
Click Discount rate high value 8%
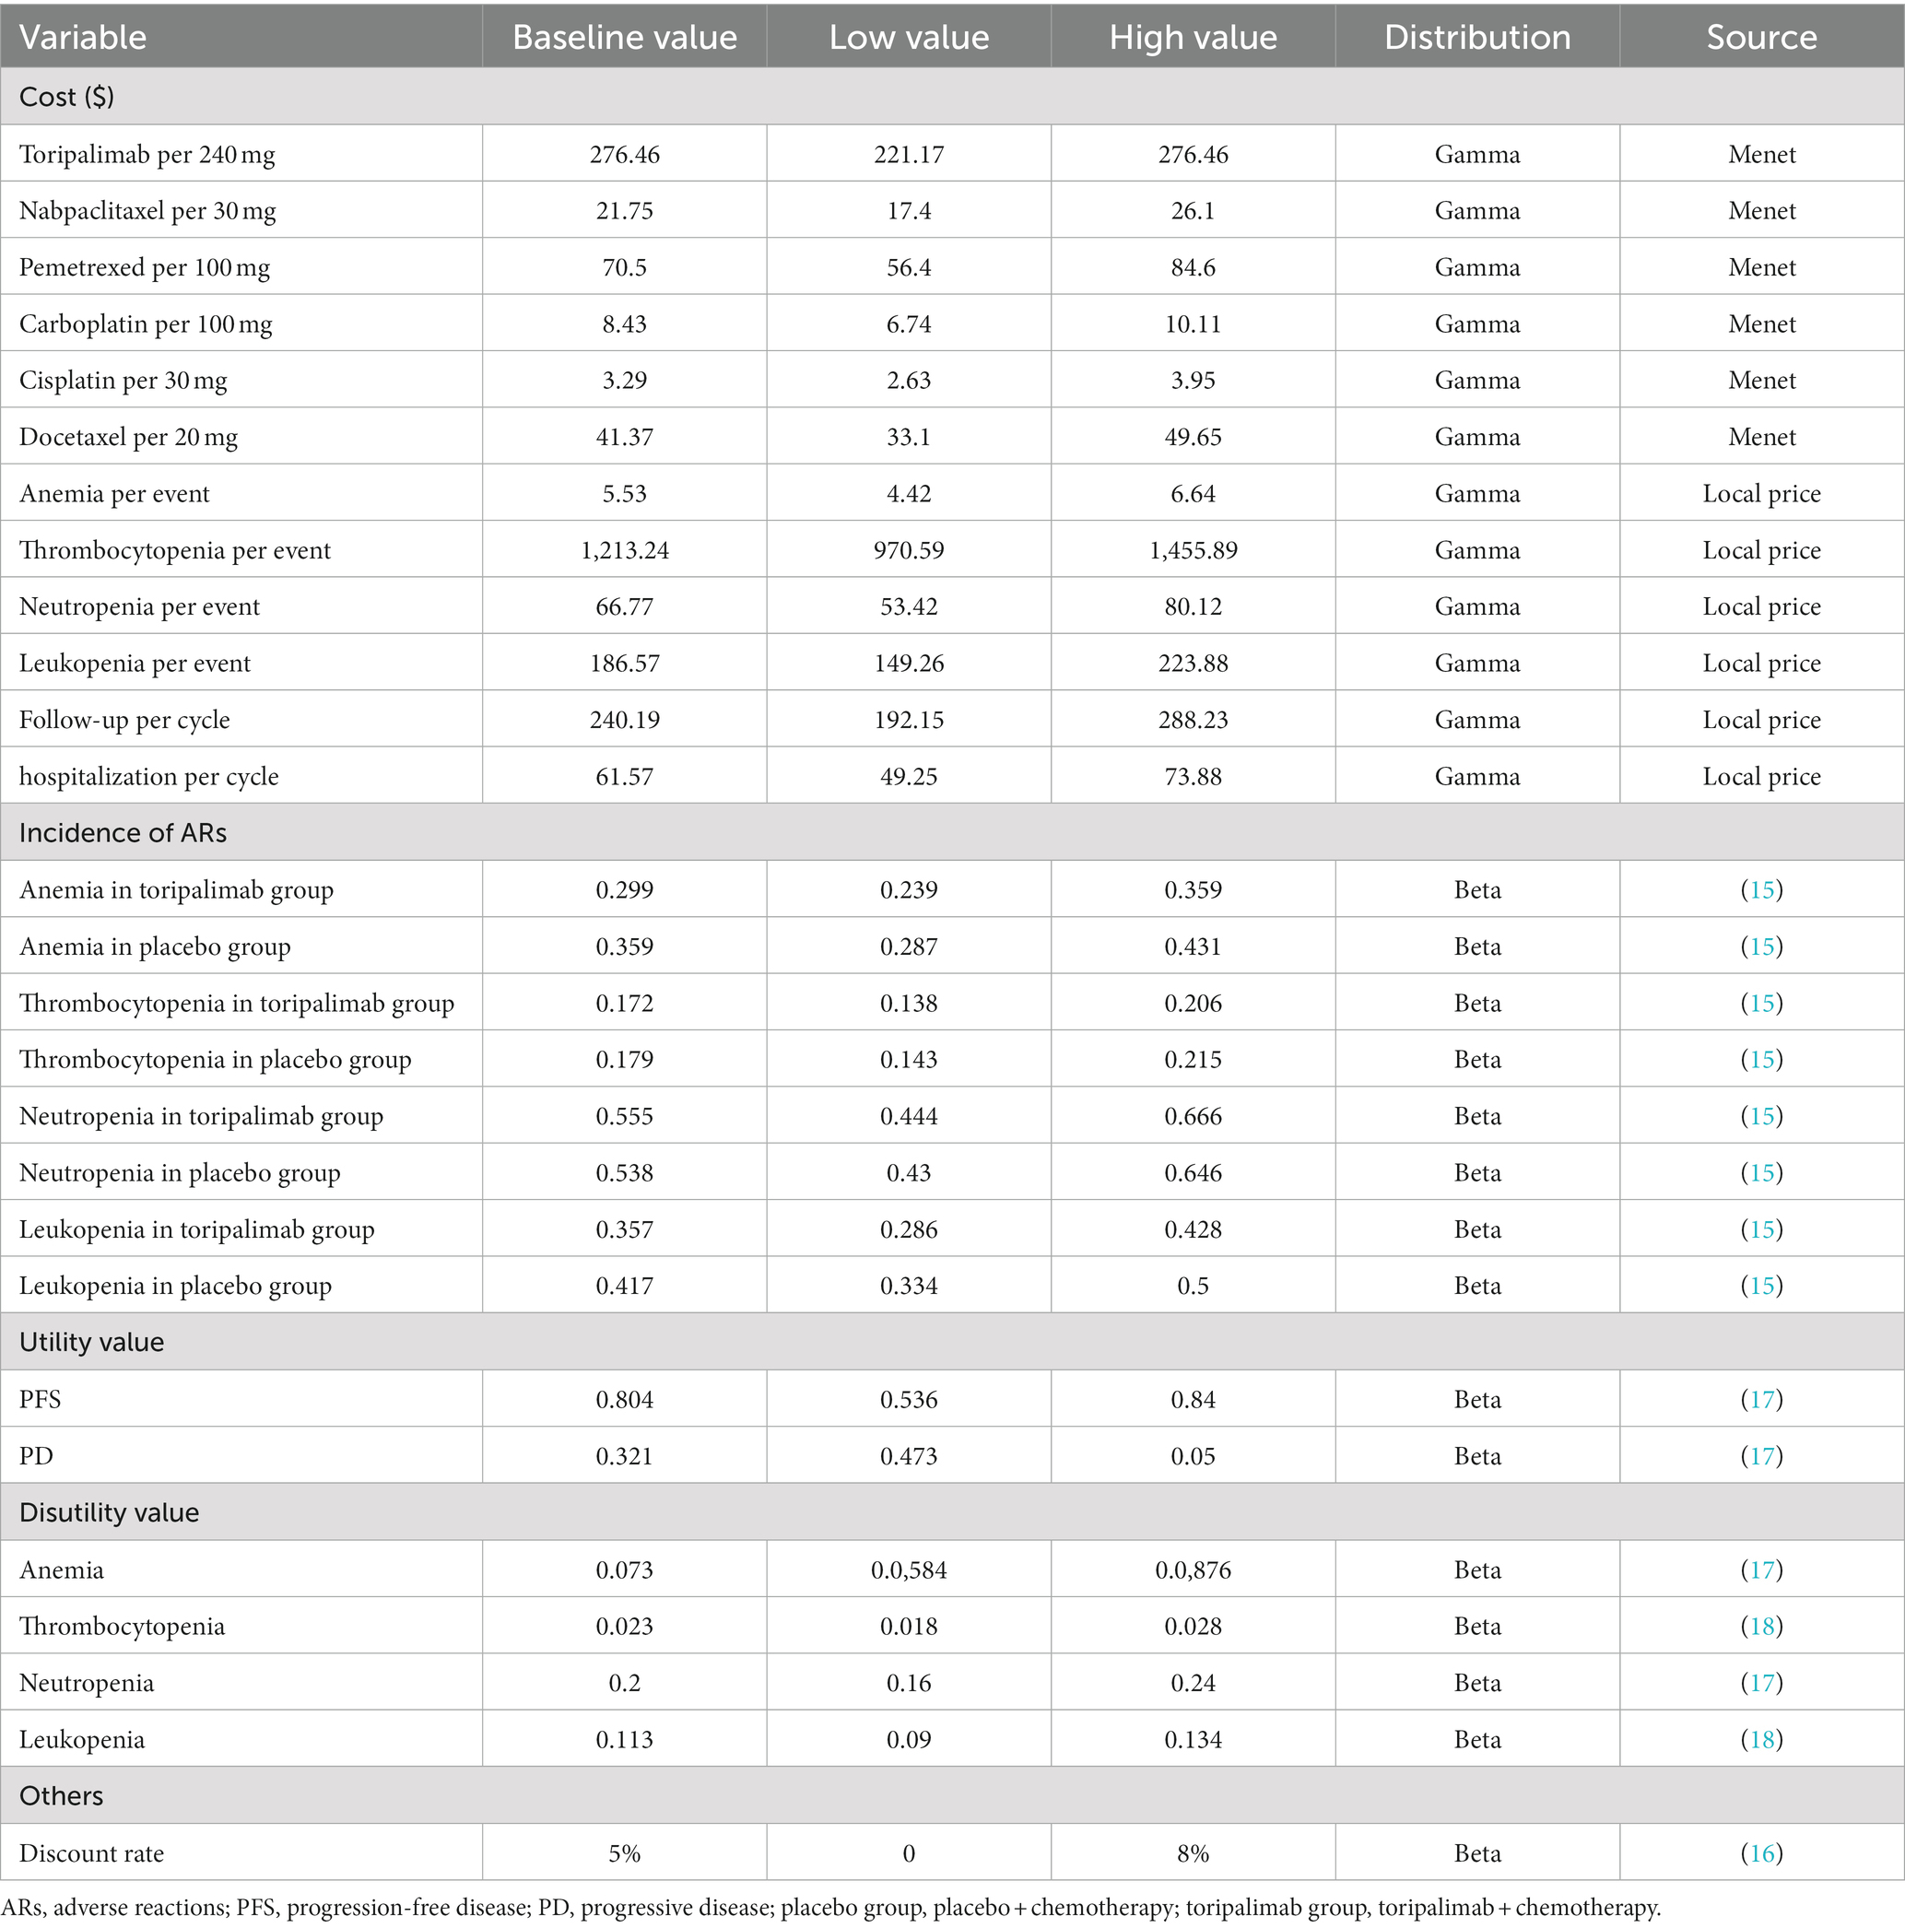tap(1194, 1852)
